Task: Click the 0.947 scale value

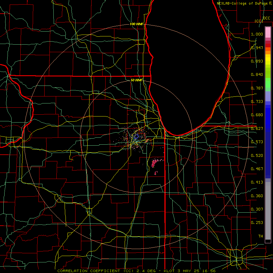Action: click(x=257, y=48)
